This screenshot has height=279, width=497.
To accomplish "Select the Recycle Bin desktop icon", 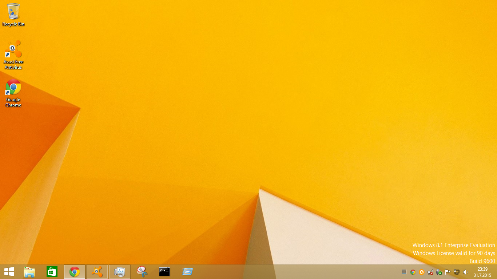I will click(13, 15).
